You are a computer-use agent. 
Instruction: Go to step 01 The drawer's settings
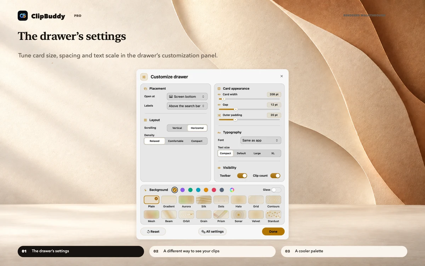tap(81, 251)
